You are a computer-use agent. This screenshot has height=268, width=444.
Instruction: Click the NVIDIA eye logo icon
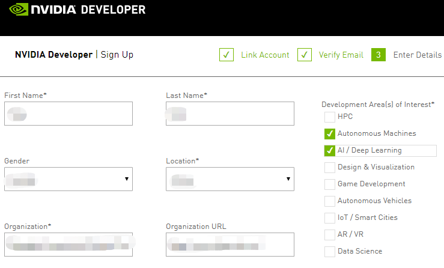(x=19, y=10)
